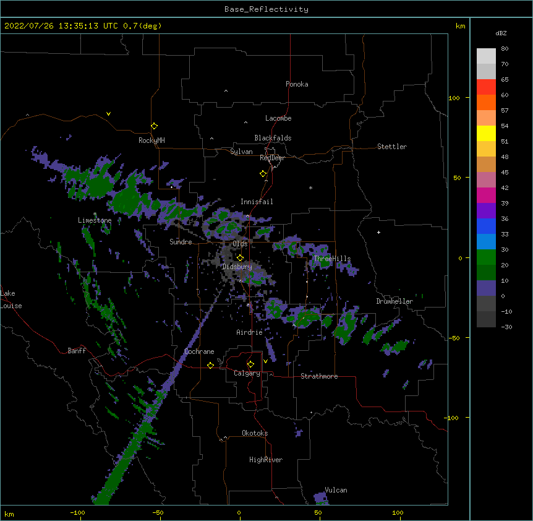Select the Cochrane label
533x521 pixels.
(x=199, y=351)
